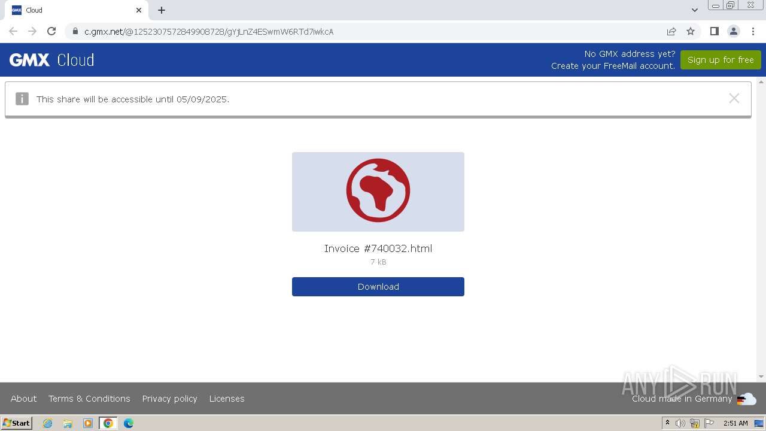Open the Windows Start menu
Viewport: 766px width, 431px height.
(17, 423)
